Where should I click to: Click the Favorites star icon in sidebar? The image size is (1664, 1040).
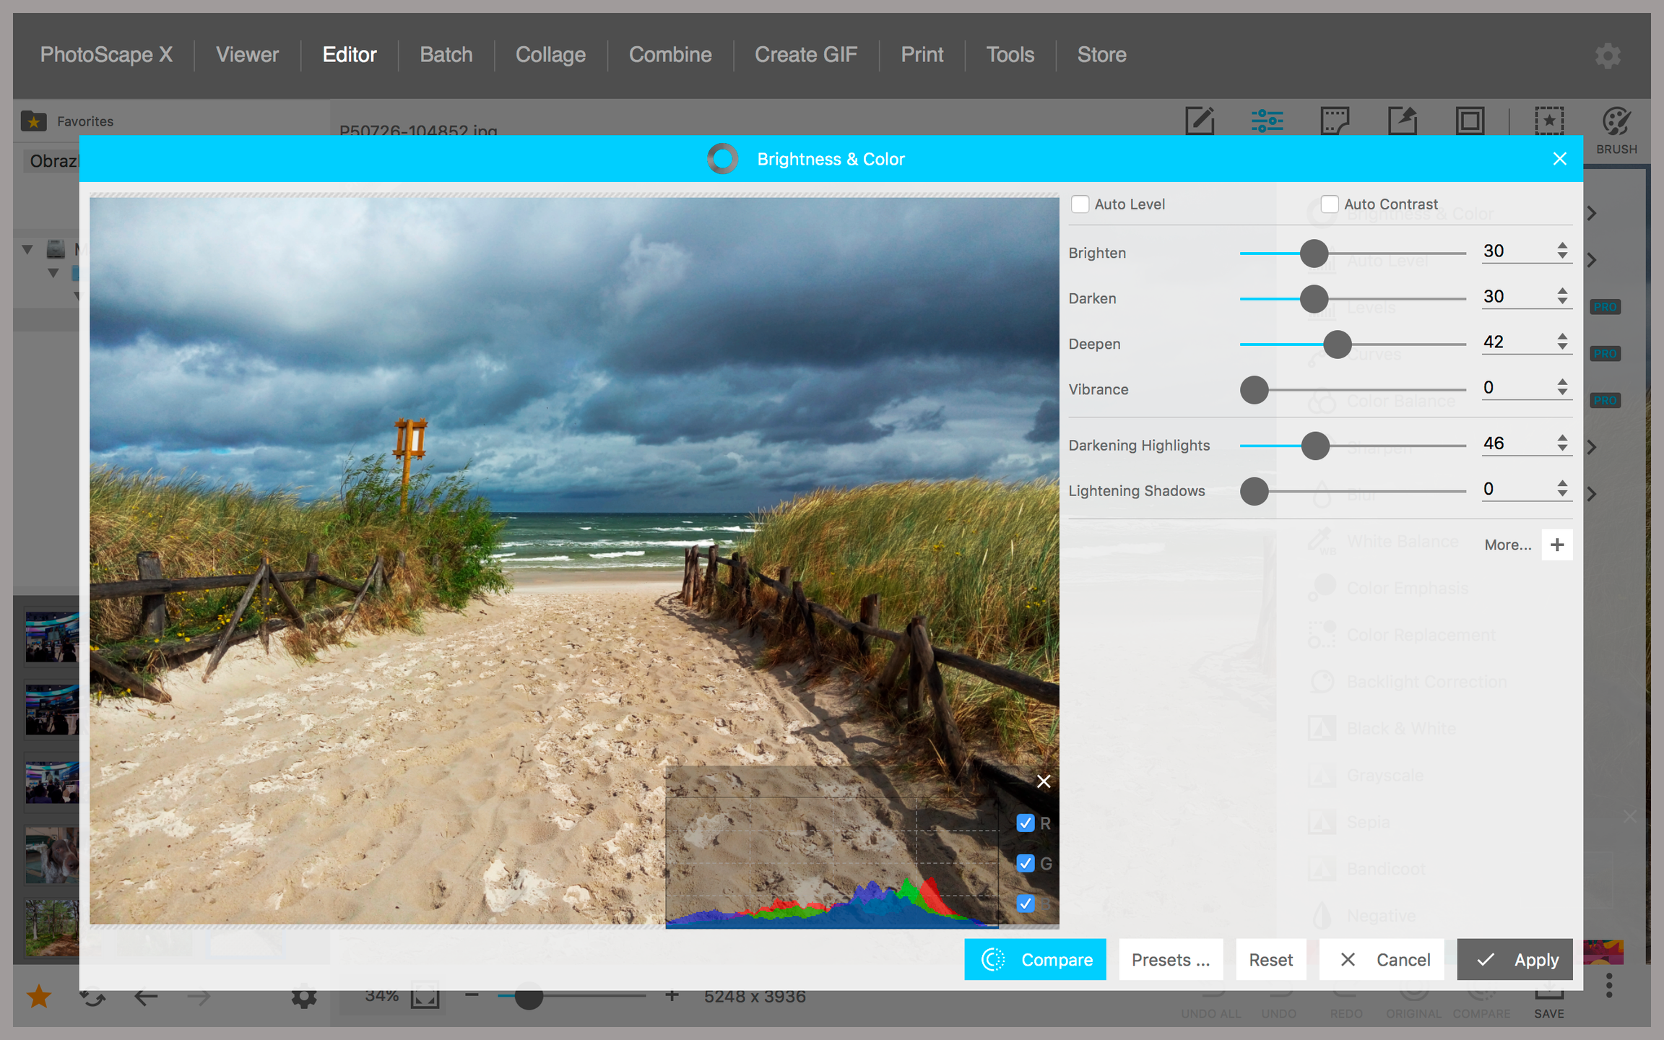(x=34, y=121)
